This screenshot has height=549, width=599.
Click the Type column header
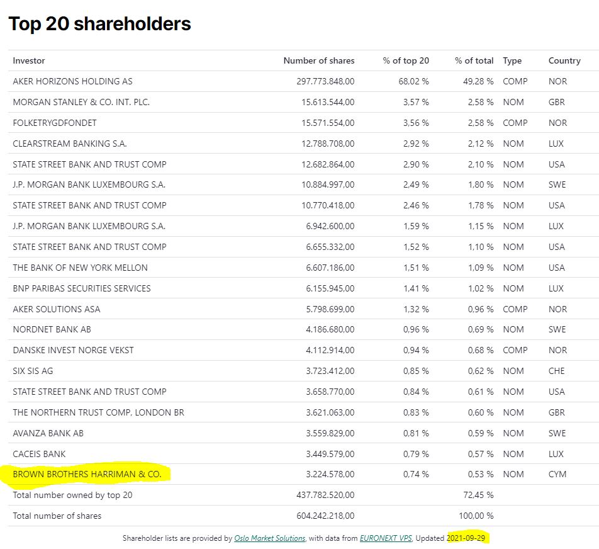512,60
